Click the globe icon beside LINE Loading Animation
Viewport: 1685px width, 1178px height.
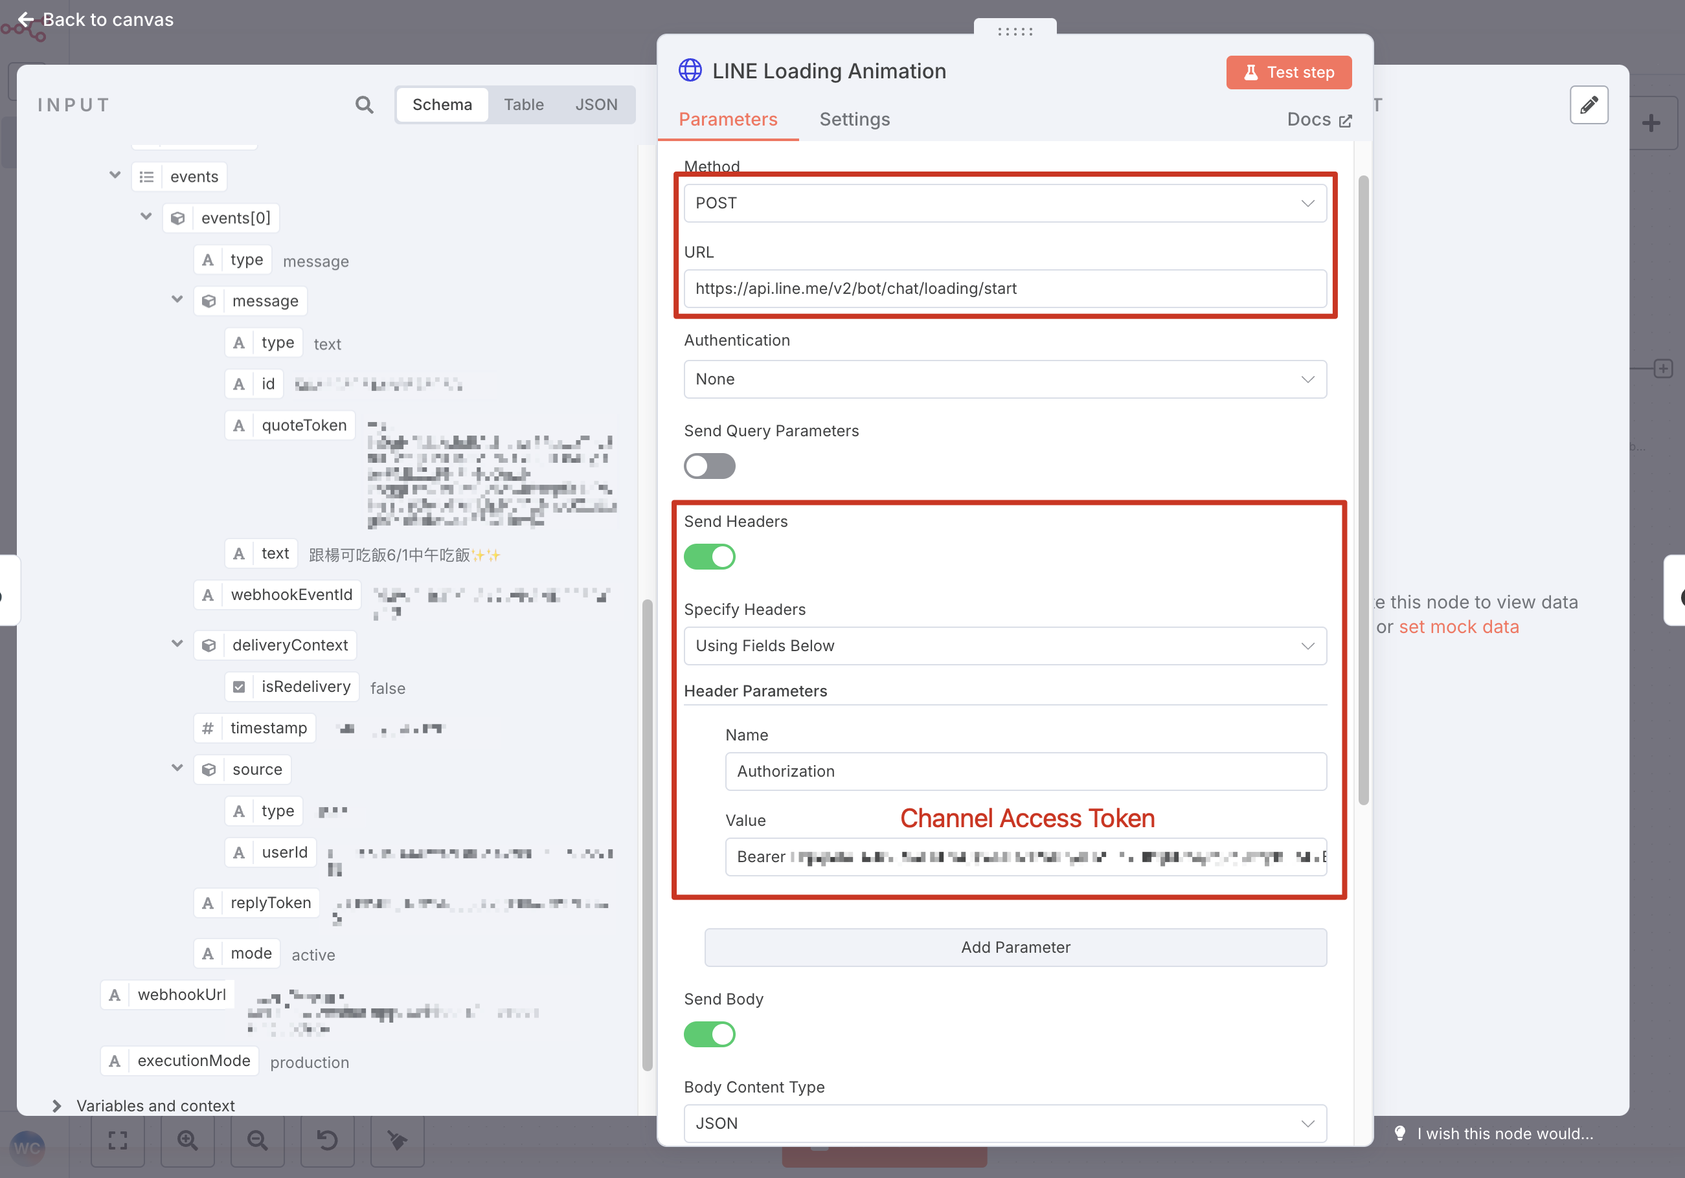point(690,71)
